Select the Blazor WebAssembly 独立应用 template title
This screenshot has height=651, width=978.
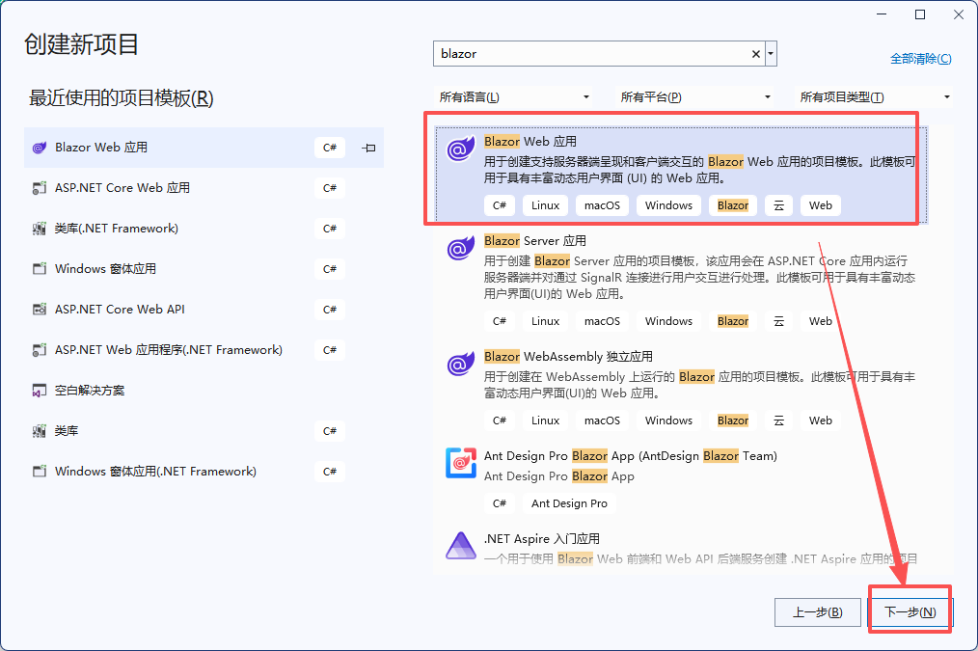[x=568, y=357]
